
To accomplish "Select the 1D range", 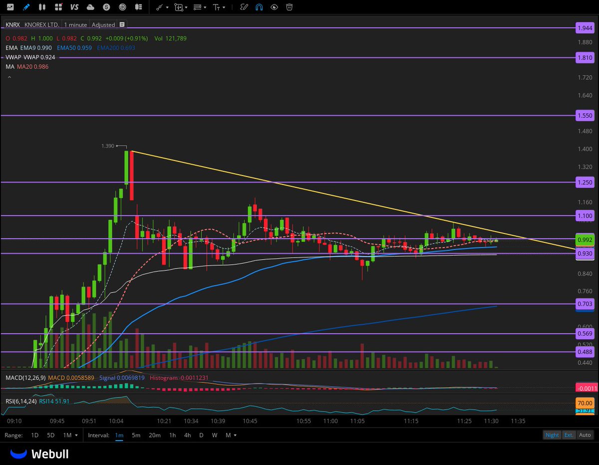I will point(35,435).
